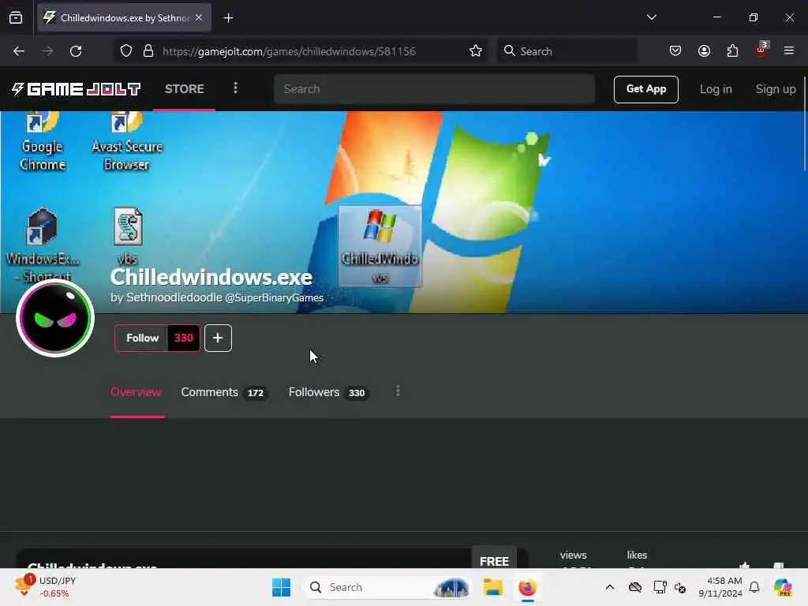The width and height of the screenshot is (808, 606).
Task: Show site security padlock info
Action: click(148, 51)
